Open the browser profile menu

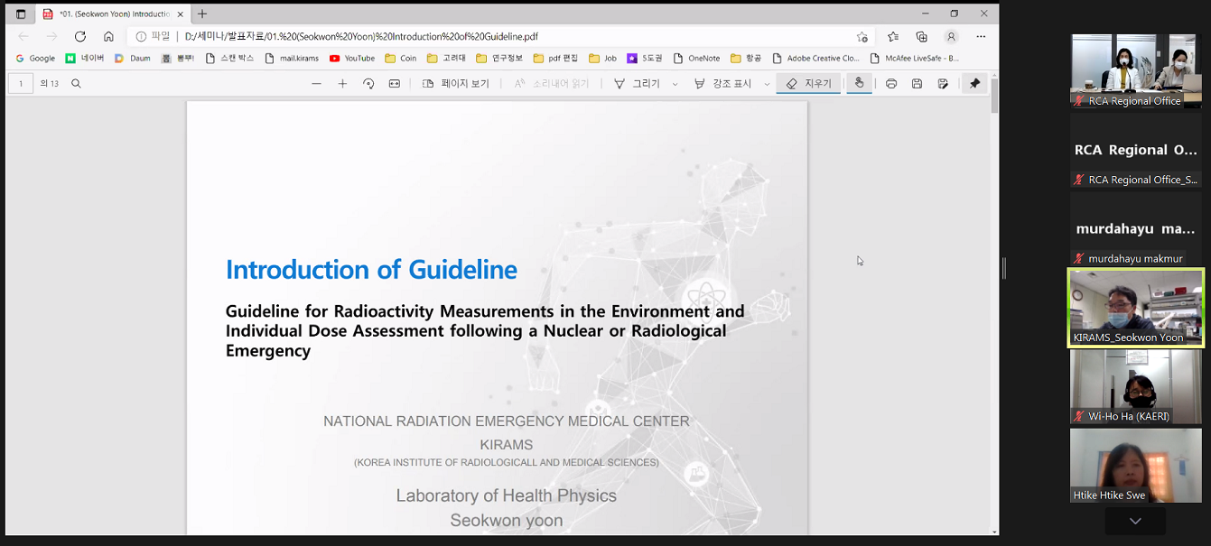951,36
